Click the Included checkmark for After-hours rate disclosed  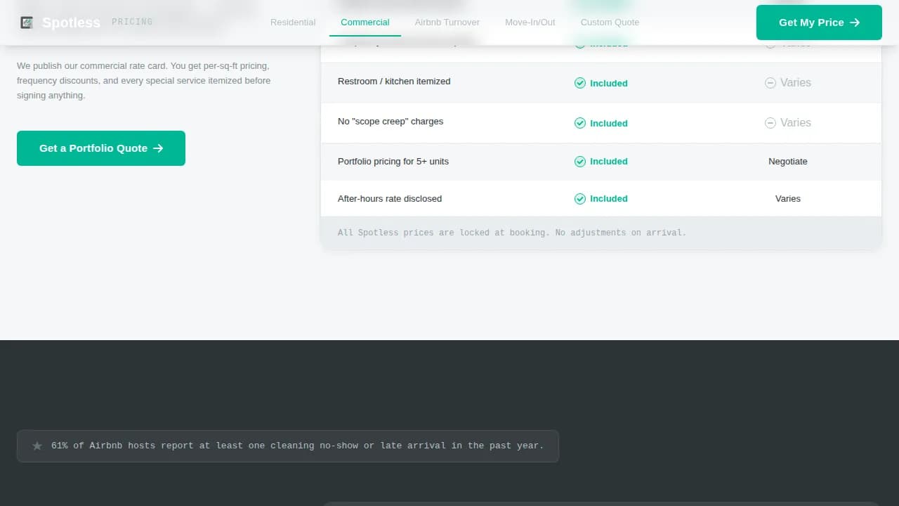point(580,199)
